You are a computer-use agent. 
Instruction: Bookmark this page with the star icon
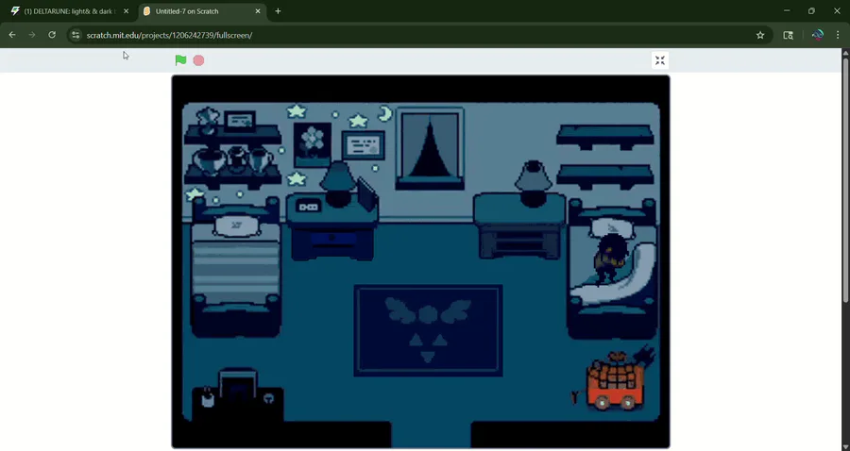coord(760,35)
